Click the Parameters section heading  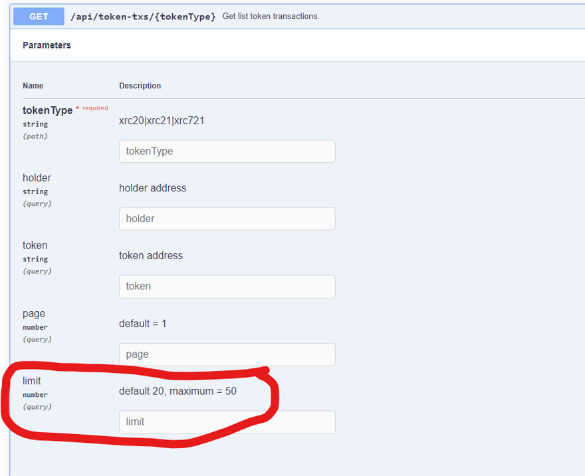(x=47, y=45)
